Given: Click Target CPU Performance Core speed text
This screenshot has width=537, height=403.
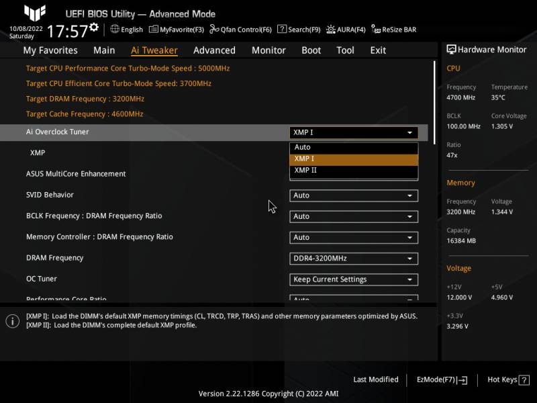Looking at the screenshot, I should pos(128,69).
